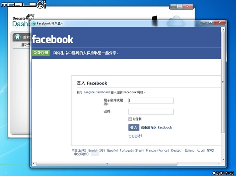The width and height of the screenshot is (236, 176).
Task: Switch language to Português (Brasil)
Action: coord(132,151)
